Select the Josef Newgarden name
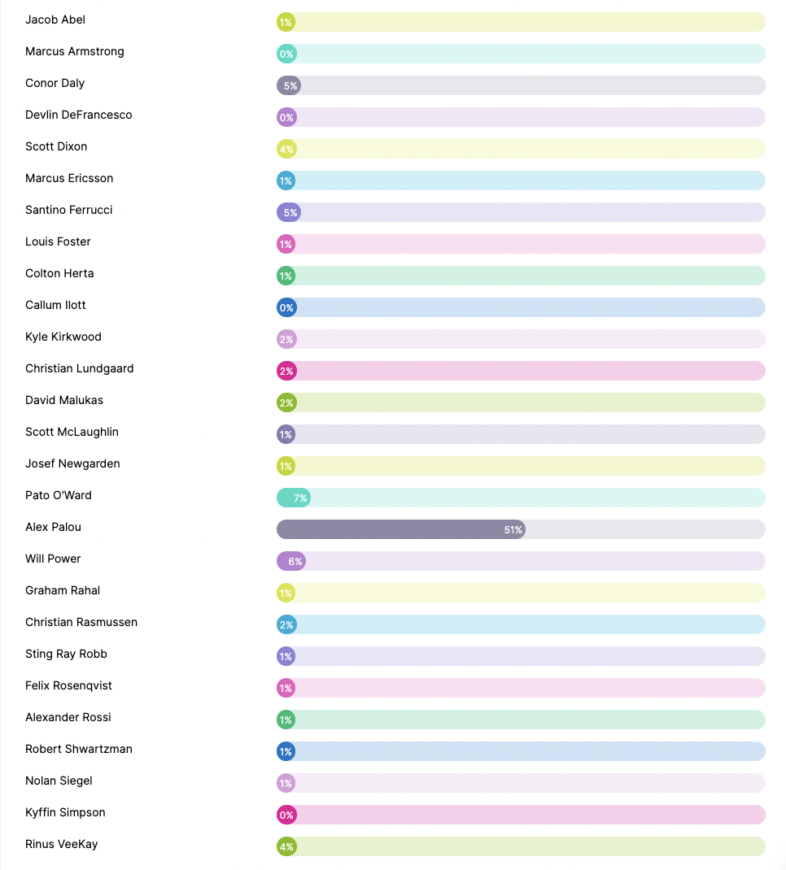 click(72, 463)
